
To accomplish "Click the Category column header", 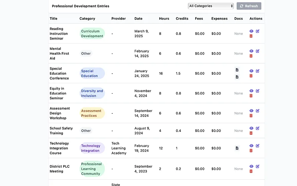I will click(87, 19).
